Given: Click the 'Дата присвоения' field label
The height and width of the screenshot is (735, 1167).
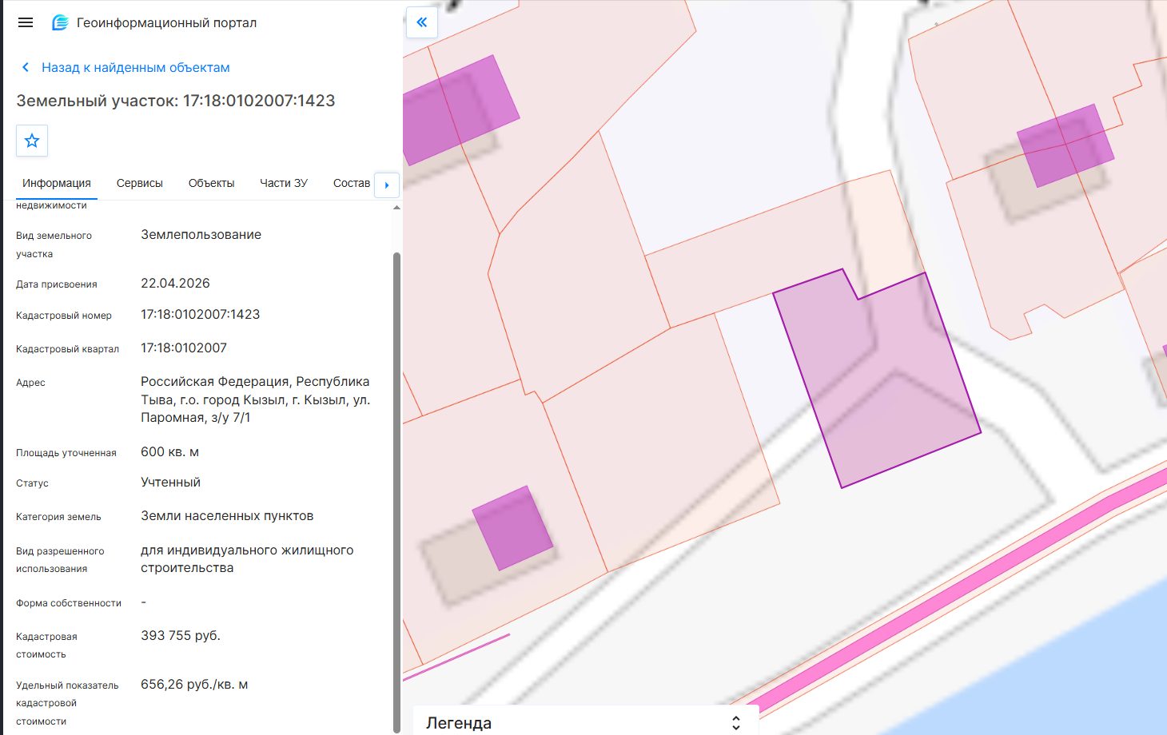Looking at the screenshot, I should click(x=57, y=284).
